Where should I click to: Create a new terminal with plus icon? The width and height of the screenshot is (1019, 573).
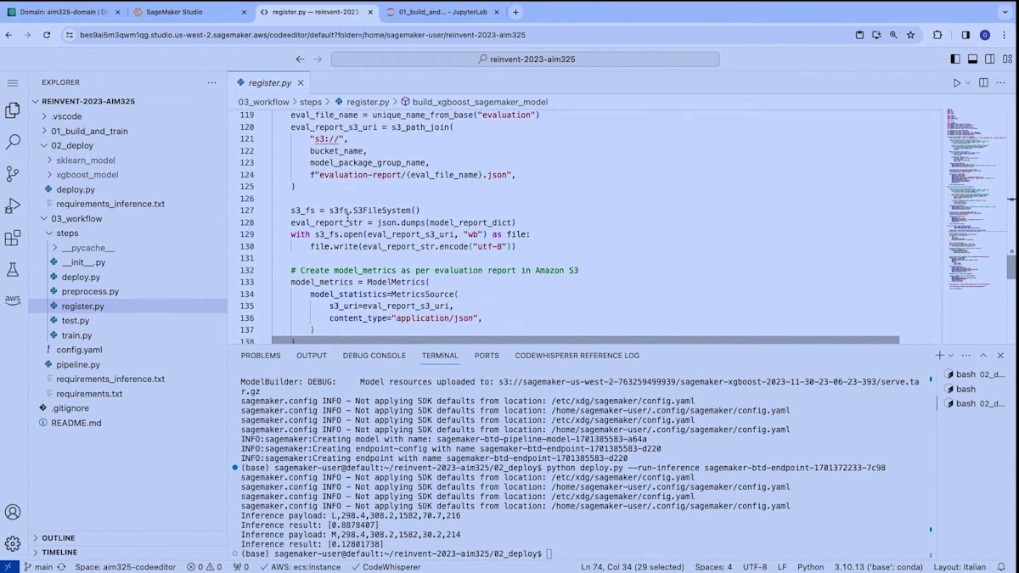[x=939, y=356]
